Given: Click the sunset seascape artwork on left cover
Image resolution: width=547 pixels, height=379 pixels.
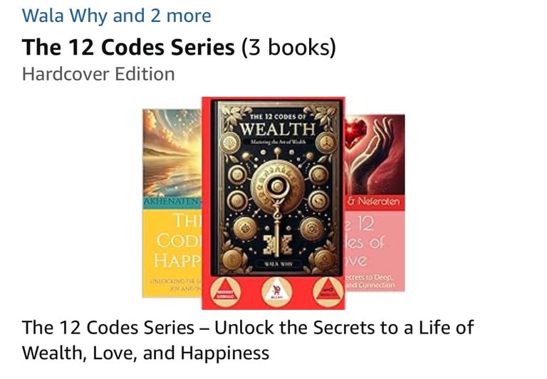Looking at the screenshot, I should pos(172,154).
